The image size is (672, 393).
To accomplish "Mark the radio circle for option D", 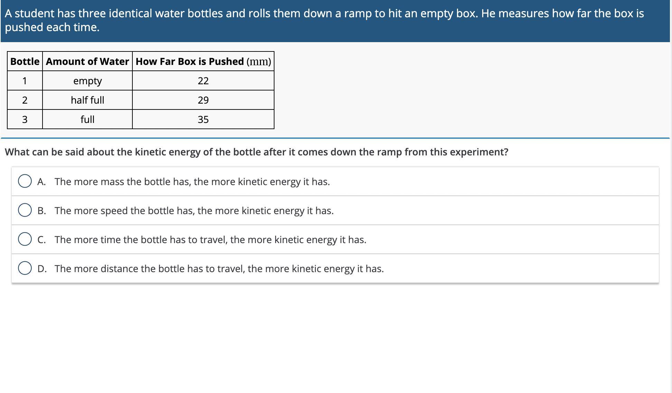I will [25, 268].
